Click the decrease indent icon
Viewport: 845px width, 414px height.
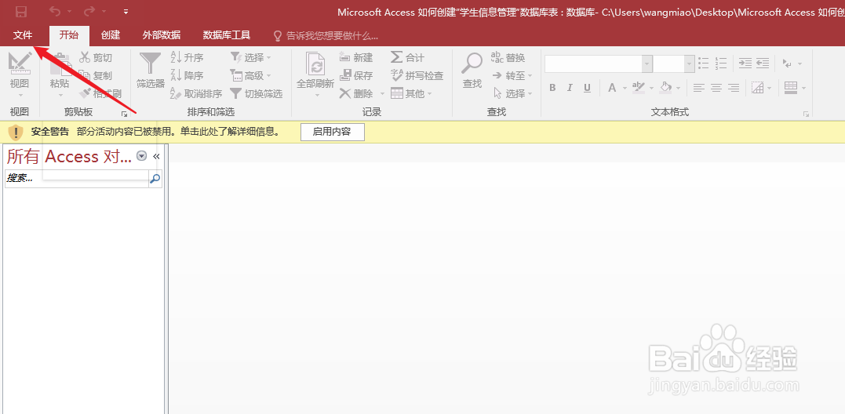click(763, 64)
